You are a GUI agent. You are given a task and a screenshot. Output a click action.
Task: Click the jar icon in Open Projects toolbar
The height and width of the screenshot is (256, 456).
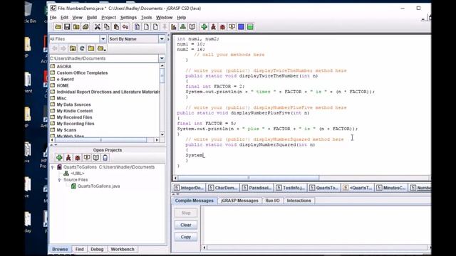105,158
